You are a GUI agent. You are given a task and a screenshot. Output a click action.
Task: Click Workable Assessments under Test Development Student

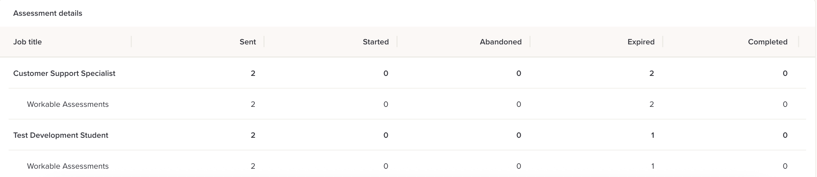(x=68, y=166)
